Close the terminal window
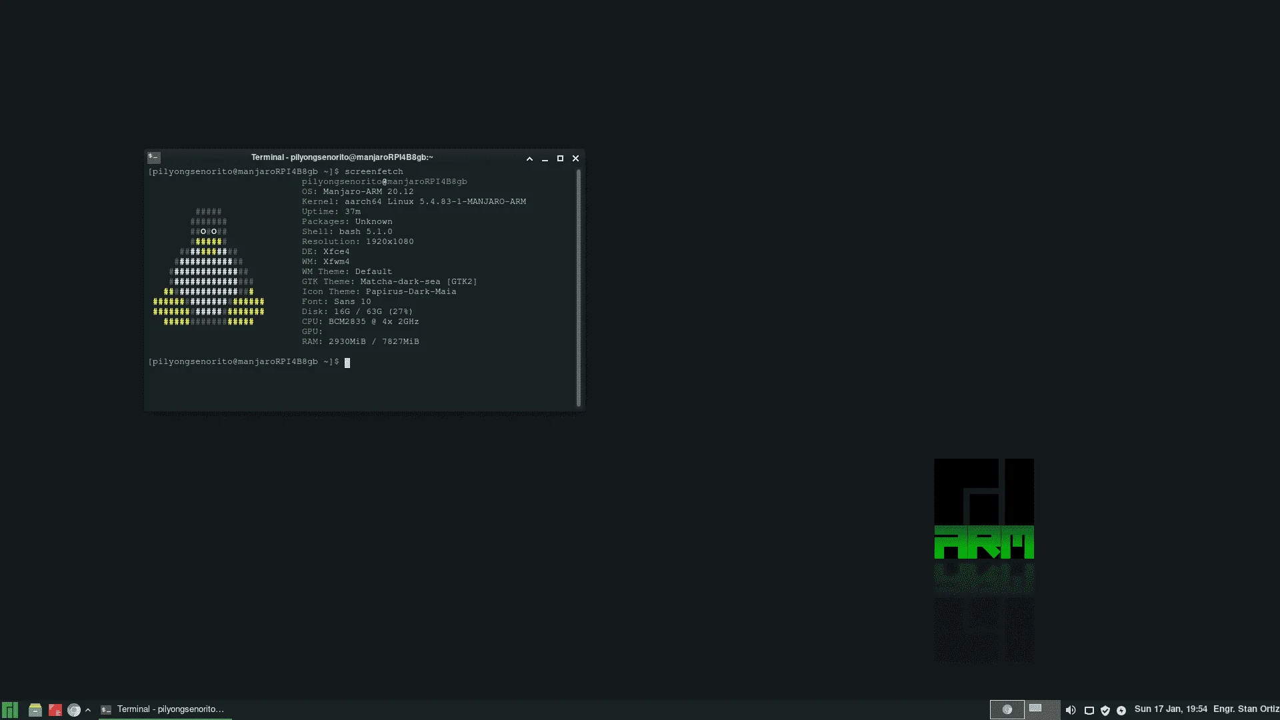 [x=575, y=159]
